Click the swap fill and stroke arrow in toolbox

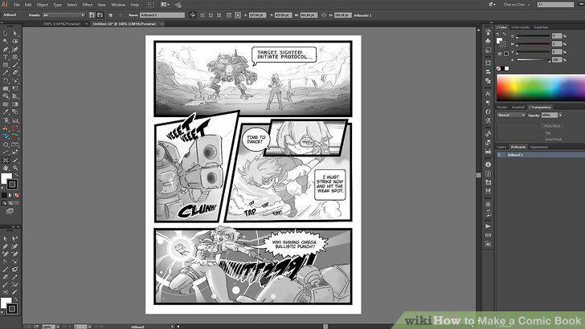coord(14,175)
